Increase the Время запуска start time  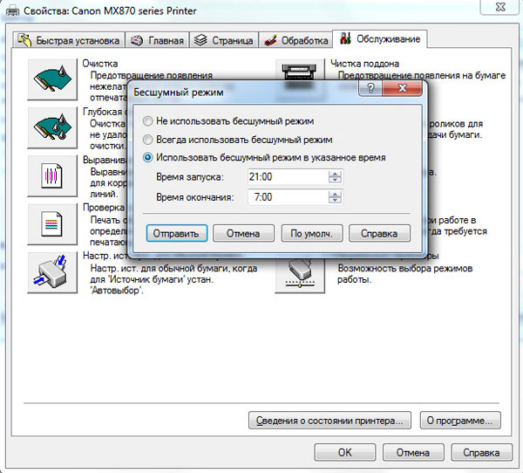(x=335, y=174)
